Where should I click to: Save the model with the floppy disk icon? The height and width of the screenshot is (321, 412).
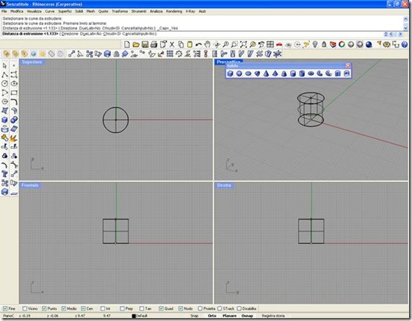(x=145, y=44)
